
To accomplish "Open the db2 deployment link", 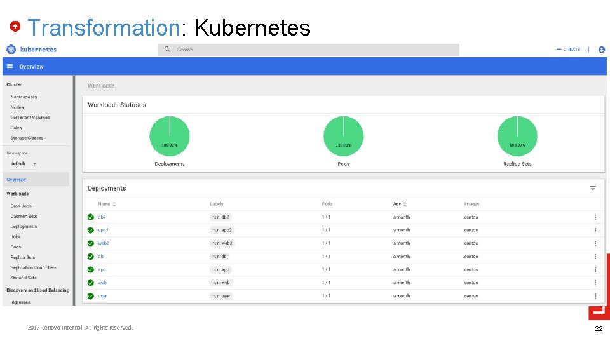I will (102, 217).
